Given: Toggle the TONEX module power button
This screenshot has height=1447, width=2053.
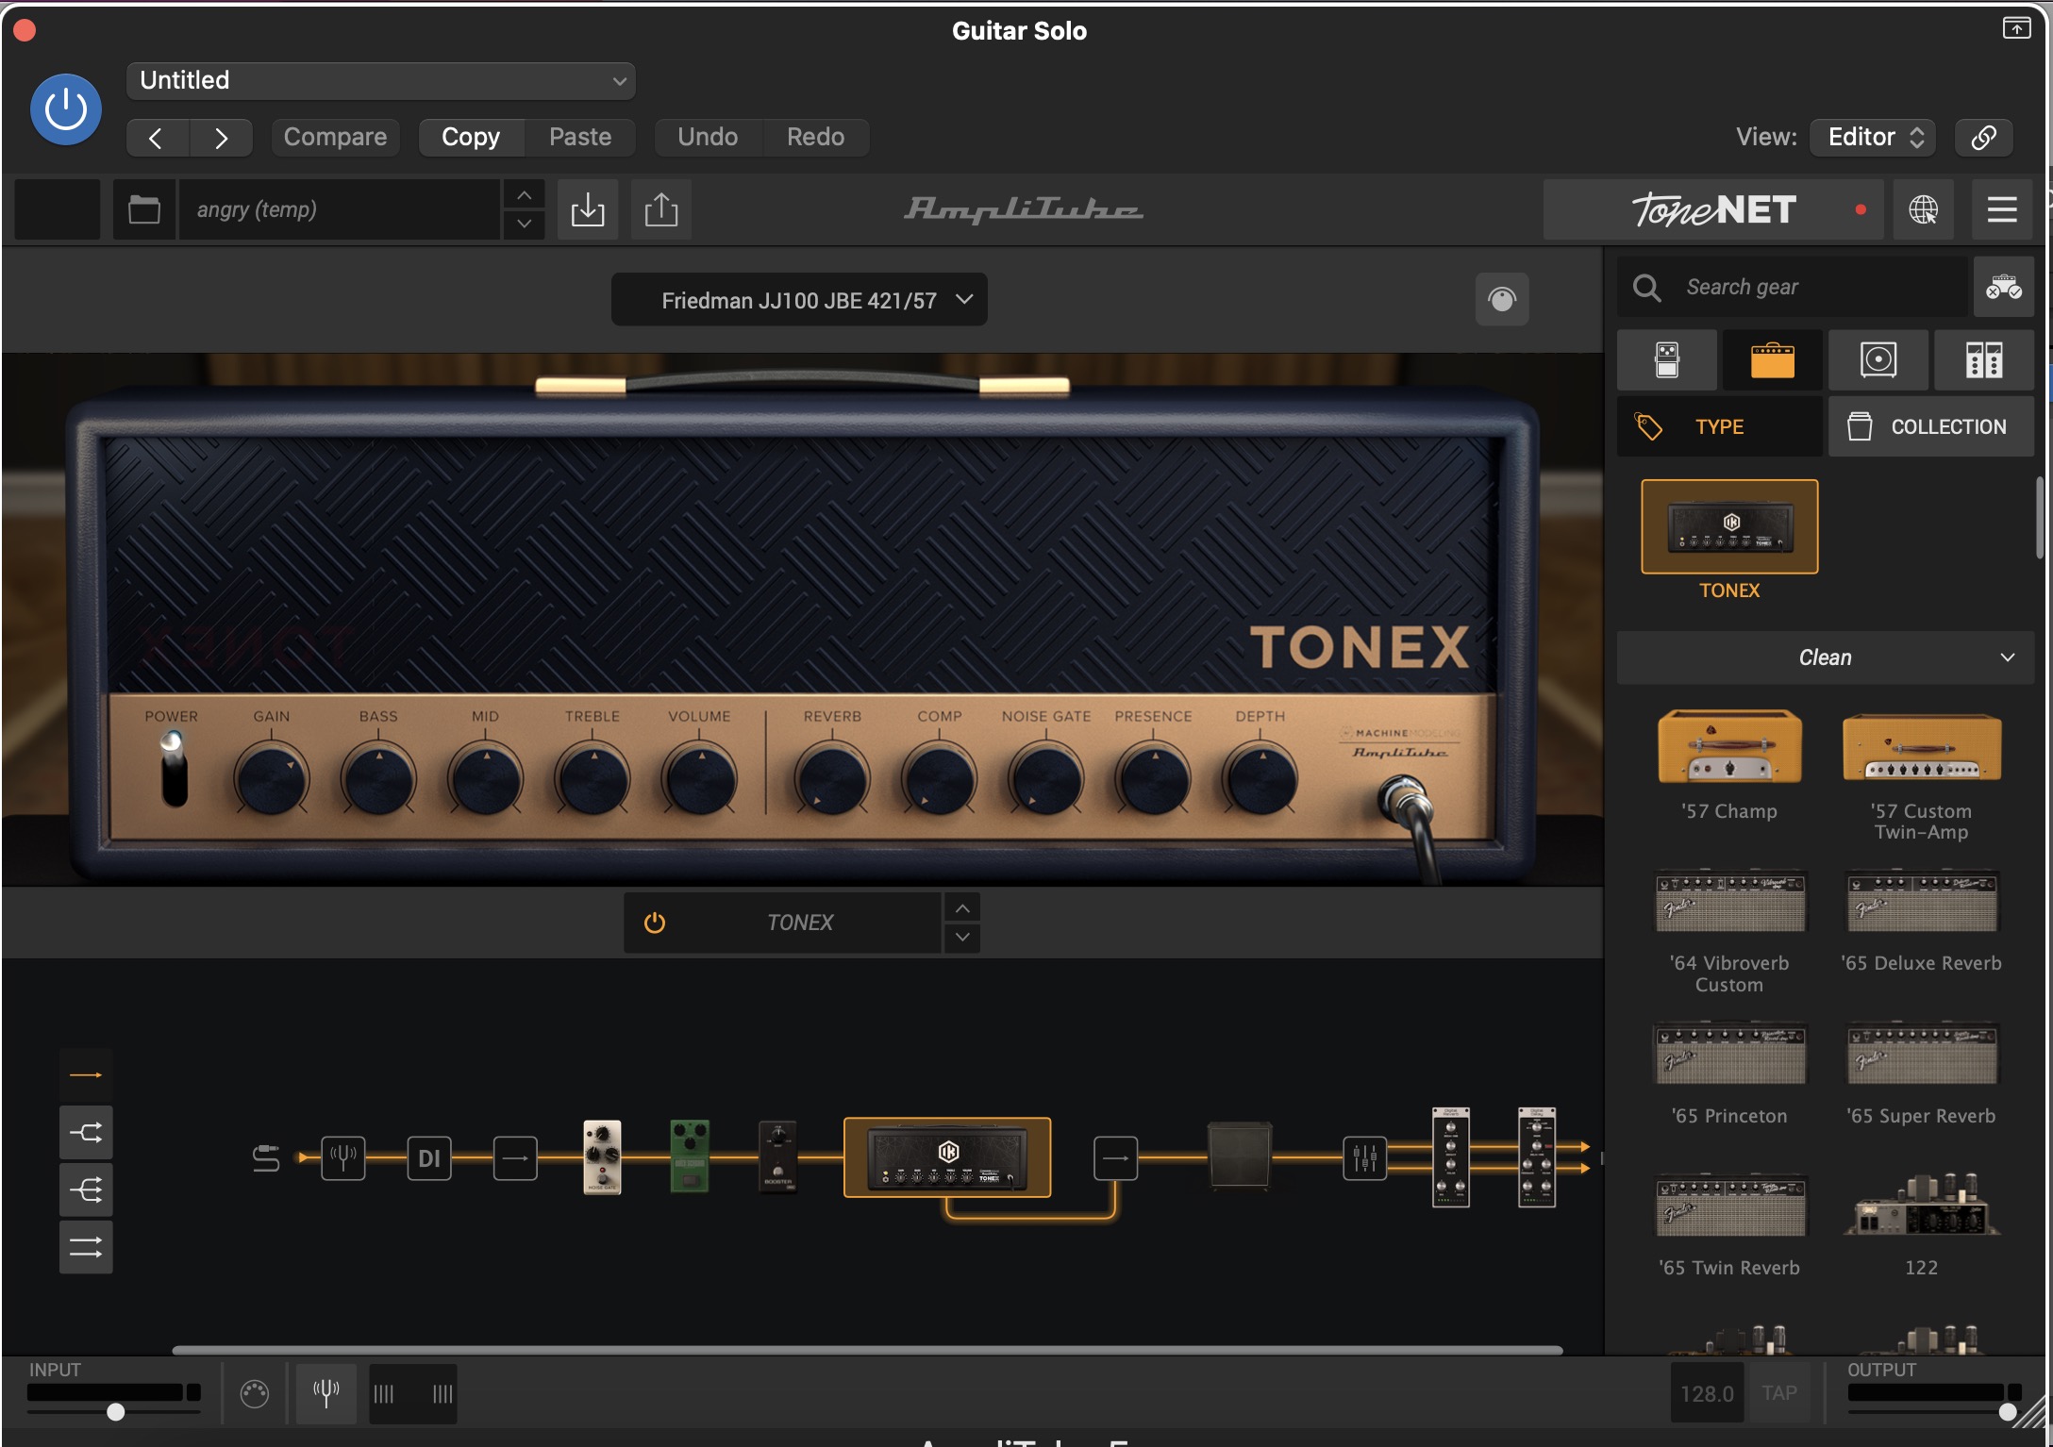Looking at the screenshot, I should pyautogui.click(x=655, y=923).
